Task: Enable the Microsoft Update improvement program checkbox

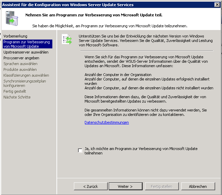Action: tap(80, 150)
